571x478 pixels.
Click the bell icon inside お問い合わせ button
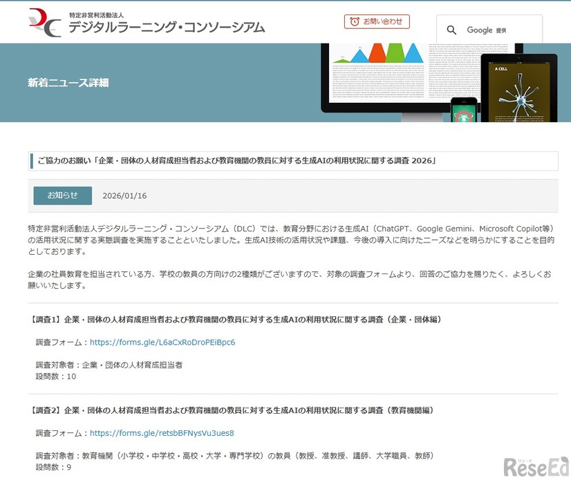(x=355, y=21)
